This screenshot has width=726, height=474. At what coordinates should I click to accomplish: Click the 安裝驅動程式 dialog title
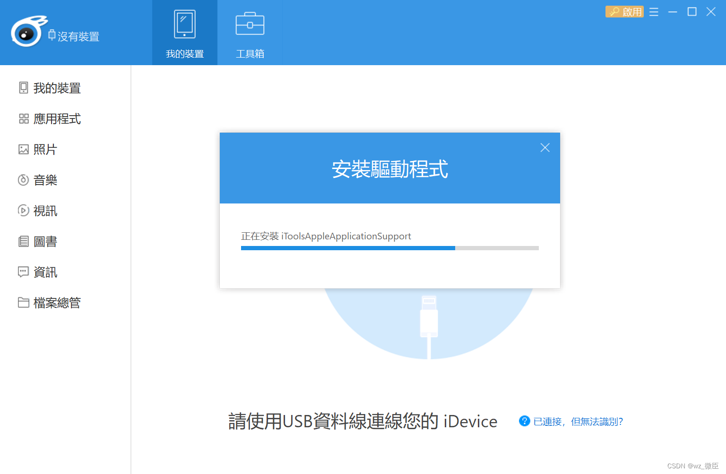click(x=390, y=169)
